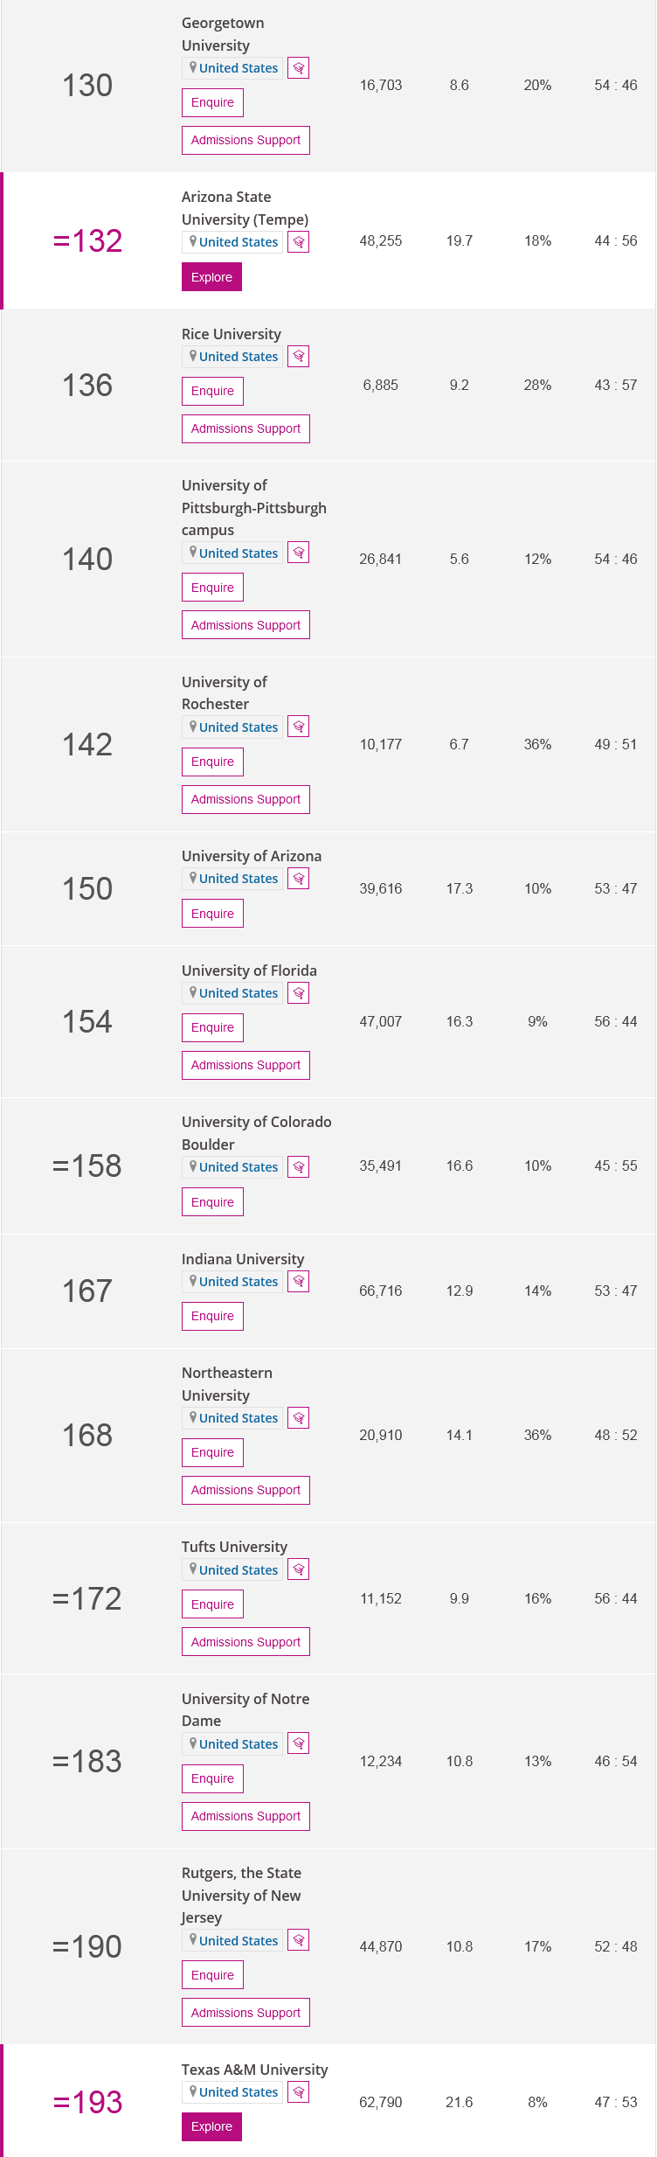Screen dimensions: 657x2157
Task: Open Admissions Support for University of Pittsburgh
Action: pos(246,625)
